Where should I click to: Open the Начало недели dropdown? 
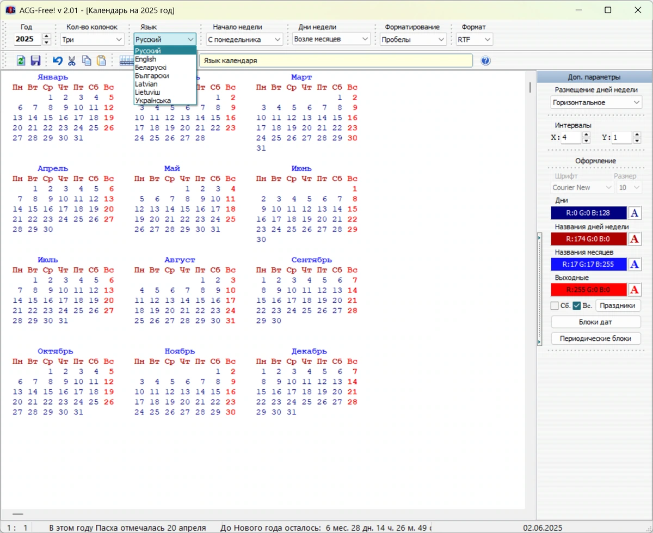click(244, 39)
